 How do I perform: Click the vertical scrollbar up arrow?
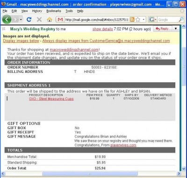pyautogui.click(x=184, y=26)
